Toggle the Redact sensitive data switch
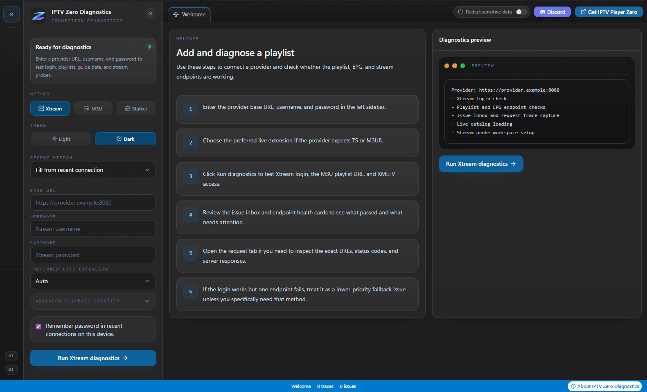The height and width of the screenshot is (392, 647). 521,12
